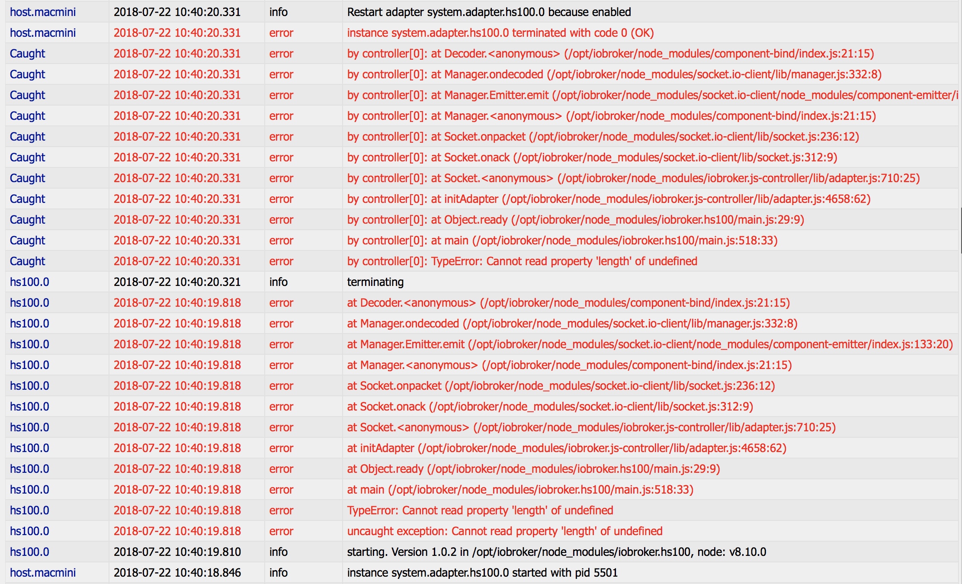Viewport: 962px width, 584px height.
Task: Select hs100.0 message 'at Socket.<anonymous>' adapter.js:710:25
Action: tap(591, 427)
